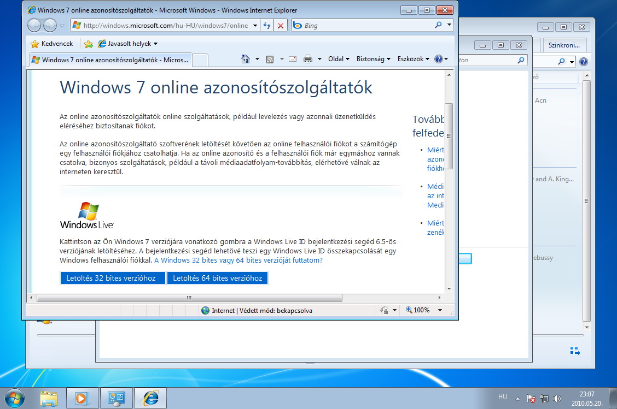This screenshot has height=409, width=617.
Task: Click the browser Back arrow button
Action: pos(34,25)
